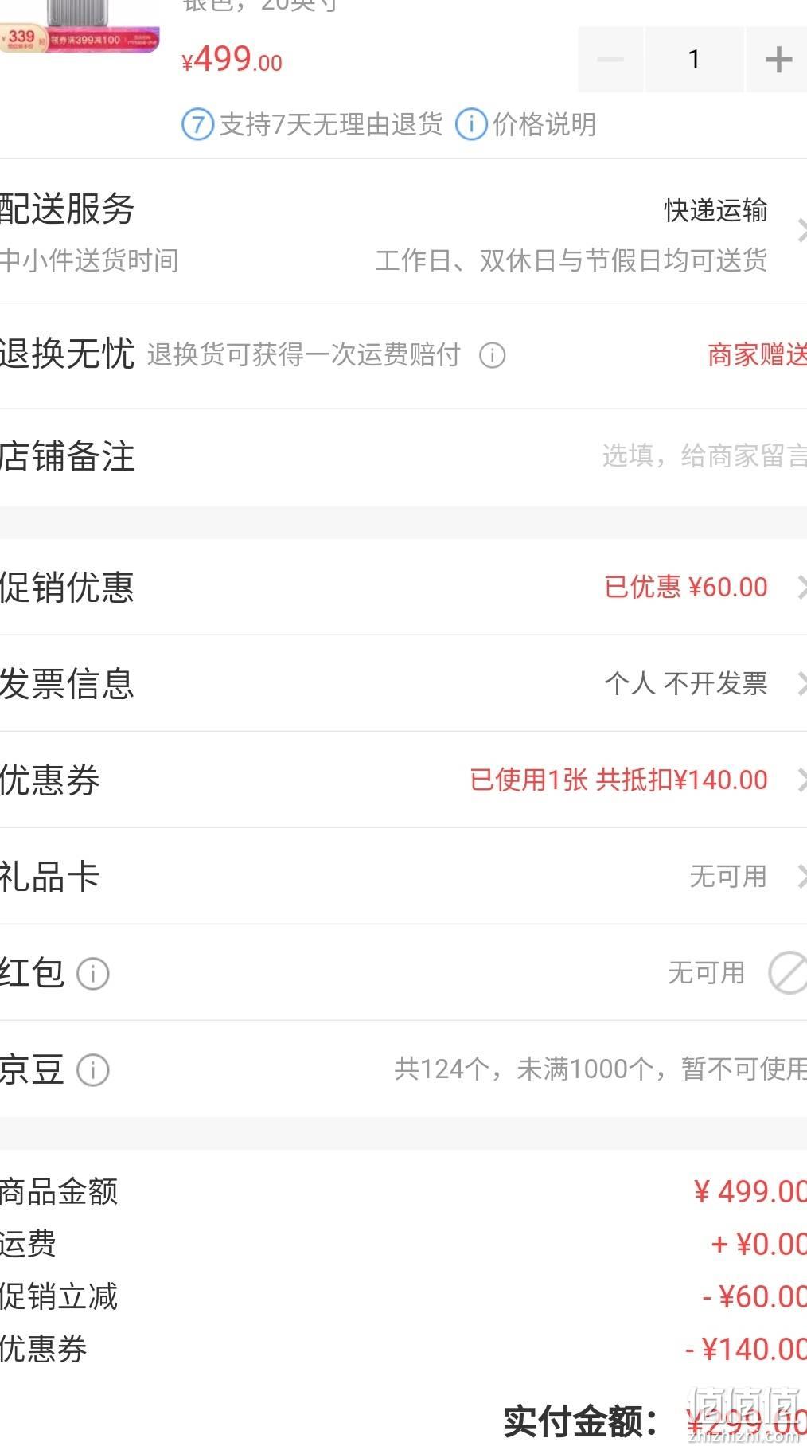Tap info icon beside 红包
Viewport: 807px width, 1450px height.
[x=93, y=974]
